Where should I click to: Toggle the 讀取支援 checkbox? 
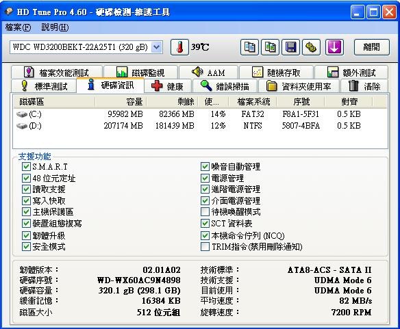(26, 189)
